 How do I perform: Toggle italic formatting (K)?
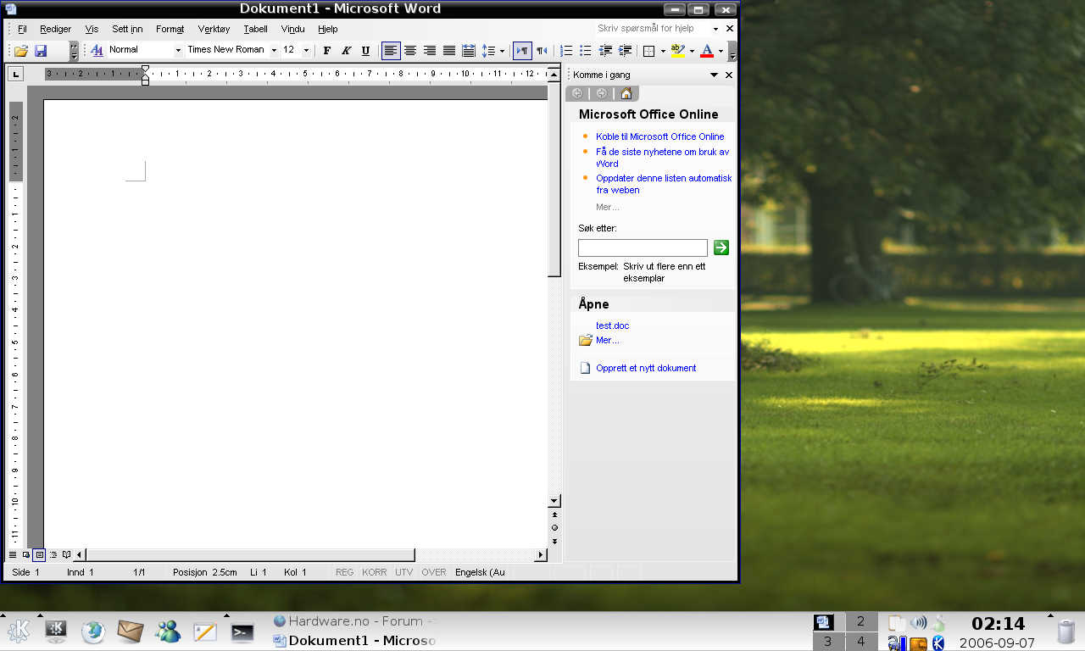pyautogui.click(x=346, y=51)
